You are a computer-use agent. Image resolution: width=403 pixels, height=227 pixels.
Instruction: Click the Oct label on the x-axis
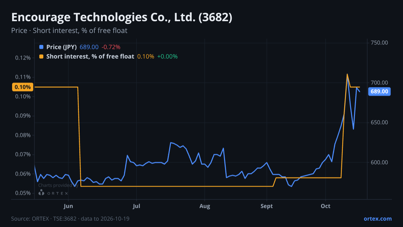[x=326, y=206]
